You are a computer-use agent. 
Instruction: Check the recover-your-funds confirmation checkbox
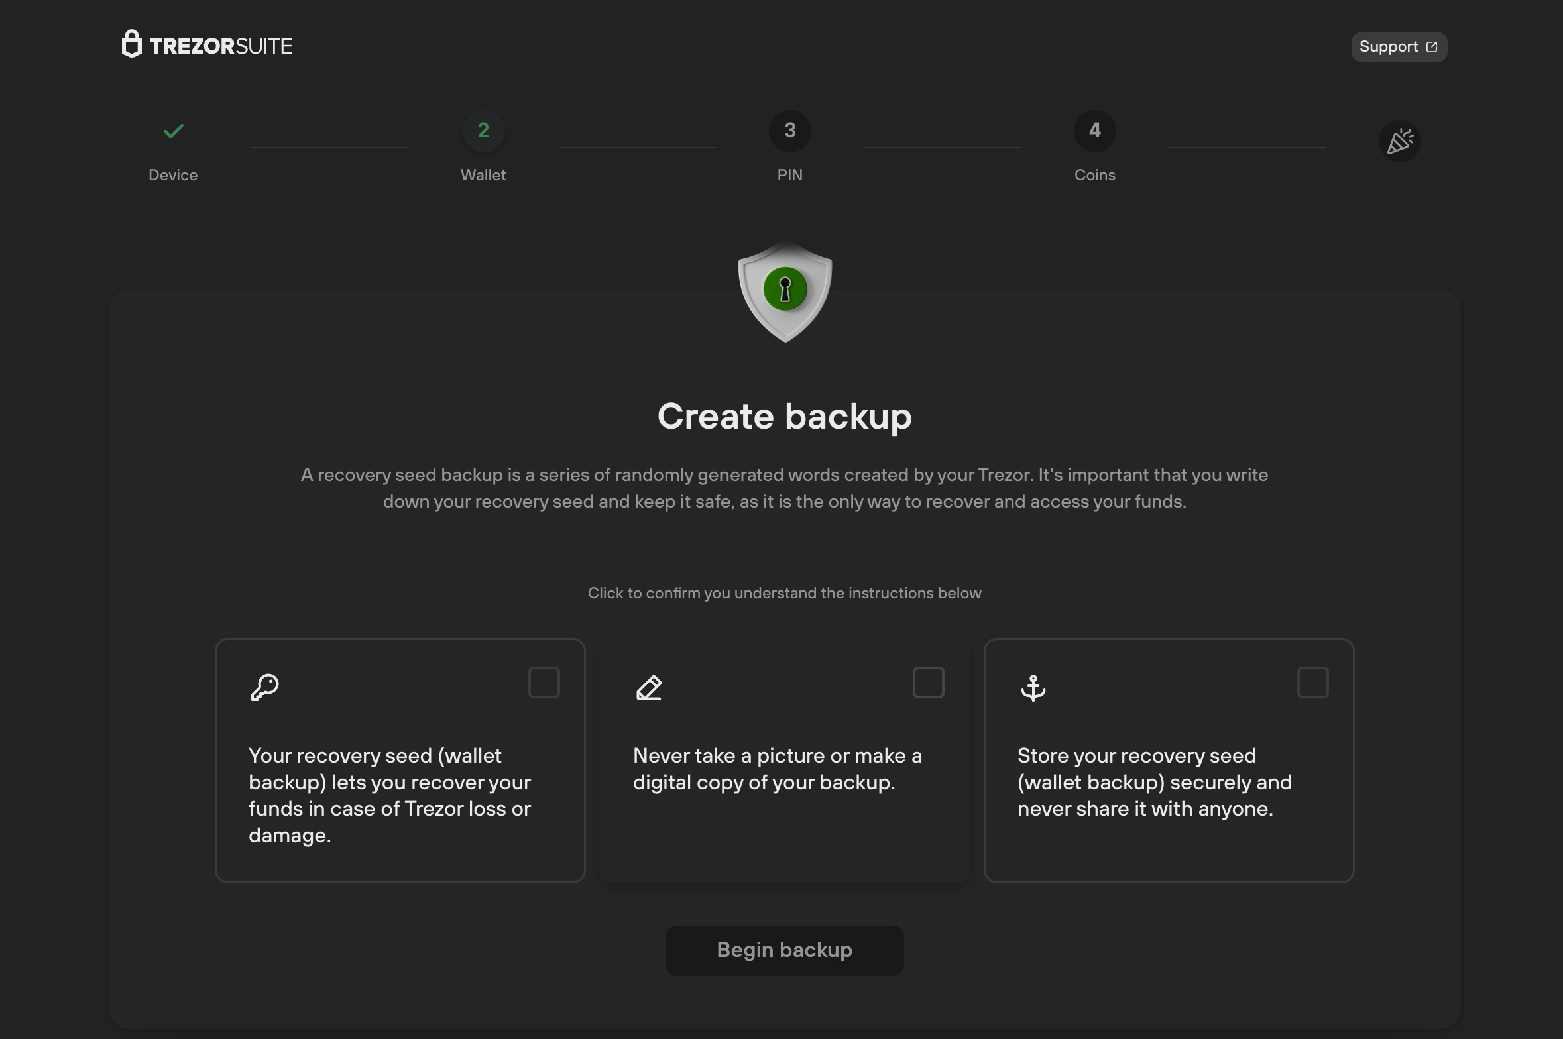(x=544, y=683)
